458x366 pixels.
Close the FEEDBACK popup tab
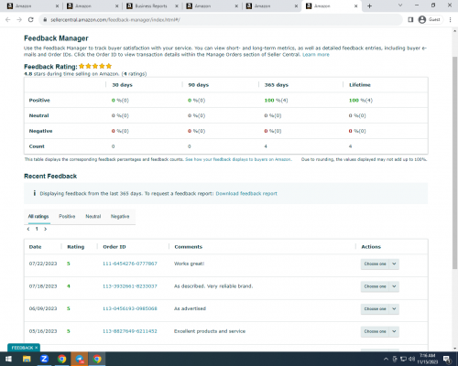tap(36, 348)
